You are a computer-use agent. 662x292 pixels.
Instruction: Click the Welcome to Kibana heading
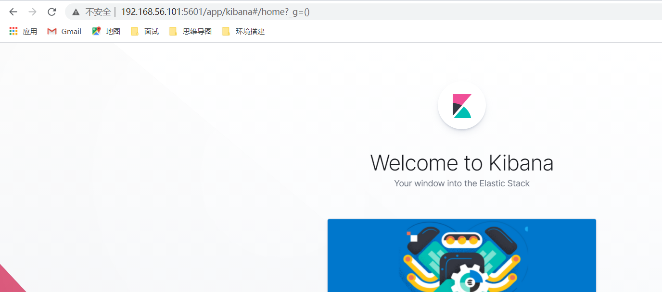pos(462,163)
